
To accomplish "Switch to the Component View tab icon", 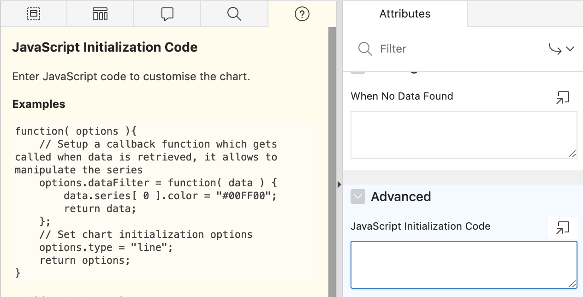I will pos(100,14).
